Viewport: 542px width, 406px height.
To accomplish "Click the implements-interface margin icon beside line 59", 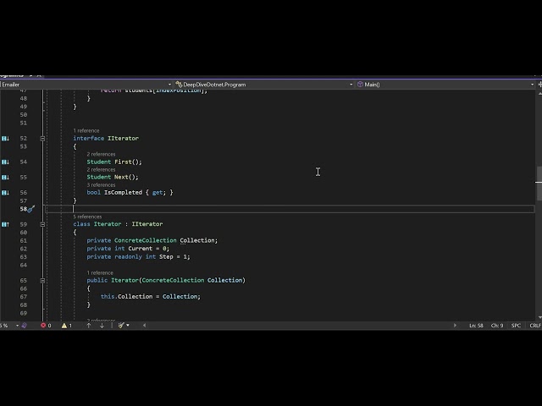I will (x=5, y=224).
